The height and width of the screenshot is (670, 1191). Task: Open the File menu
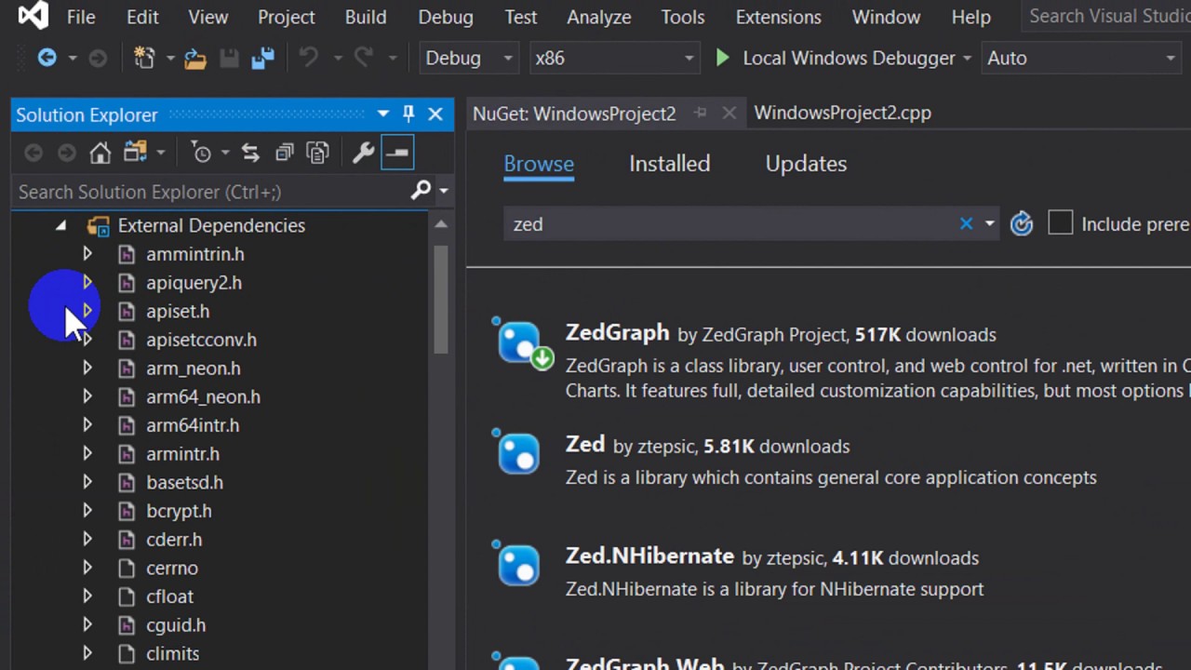pyautogui.click(x=80, y=17)
